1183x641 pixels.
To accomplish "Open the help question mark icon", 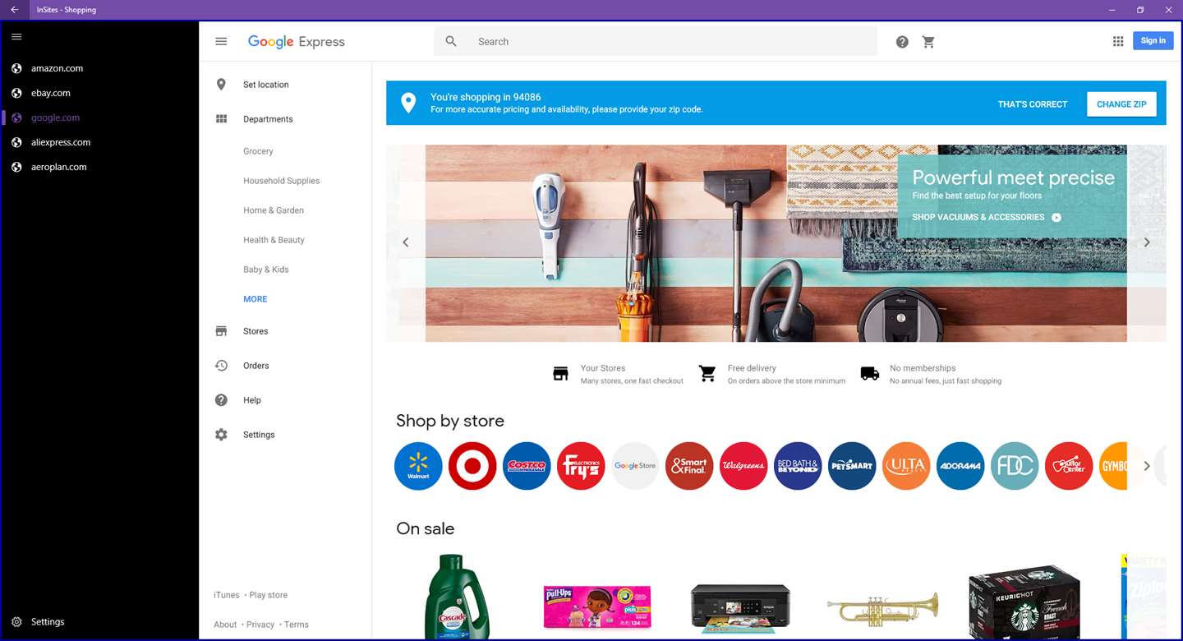I will pyautogui.click(x=902, y=42).
